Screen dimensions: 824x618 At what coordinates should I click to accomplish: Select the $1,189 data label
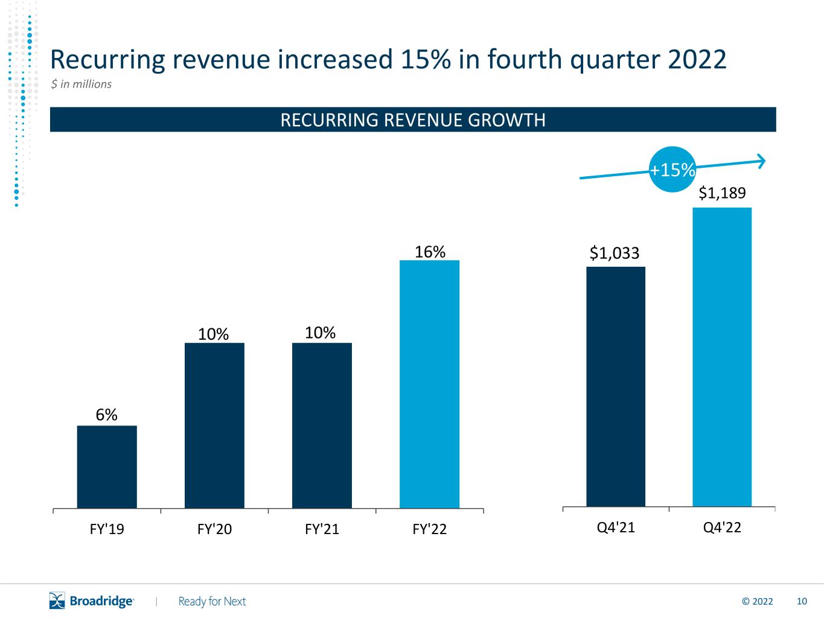(723, 193)
